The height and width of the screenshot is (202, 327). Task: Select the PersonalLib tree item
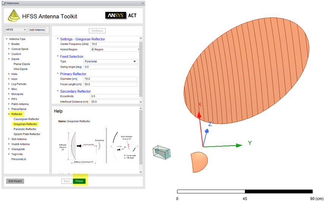(19, 159)
